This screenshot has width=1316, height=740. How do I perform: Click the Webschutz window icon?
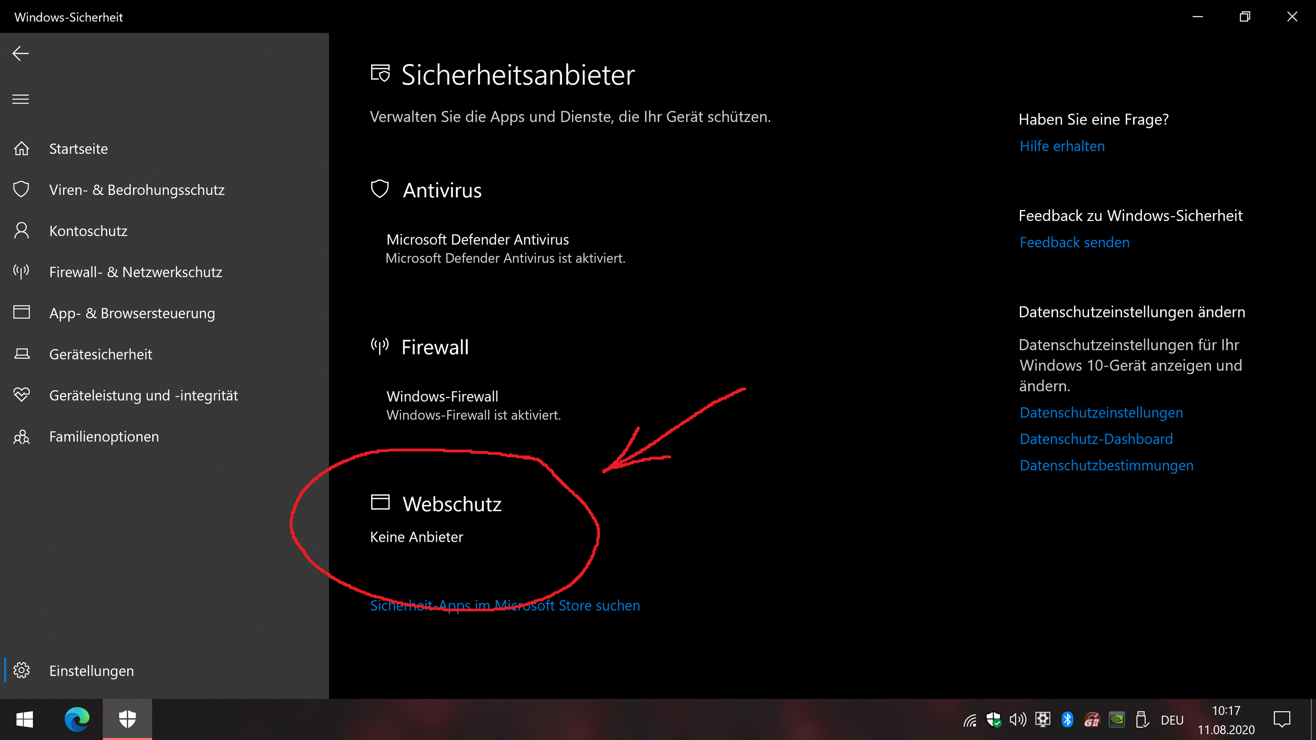(380, 502)
